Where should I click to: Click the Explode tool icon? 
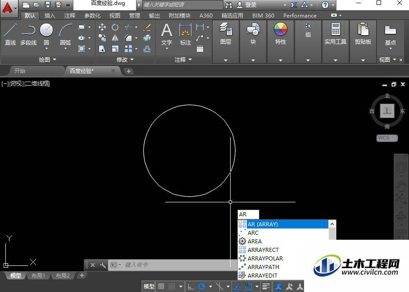coord(147,38)
